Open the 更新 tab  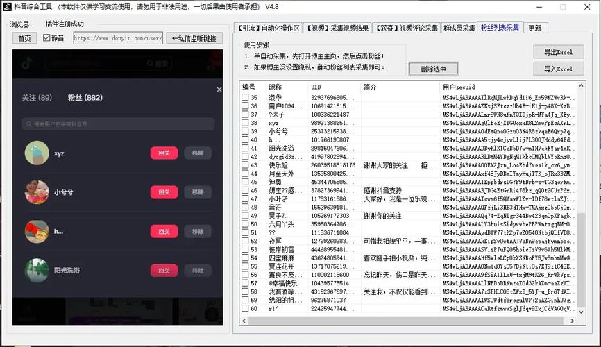click(x=534, y=28)
